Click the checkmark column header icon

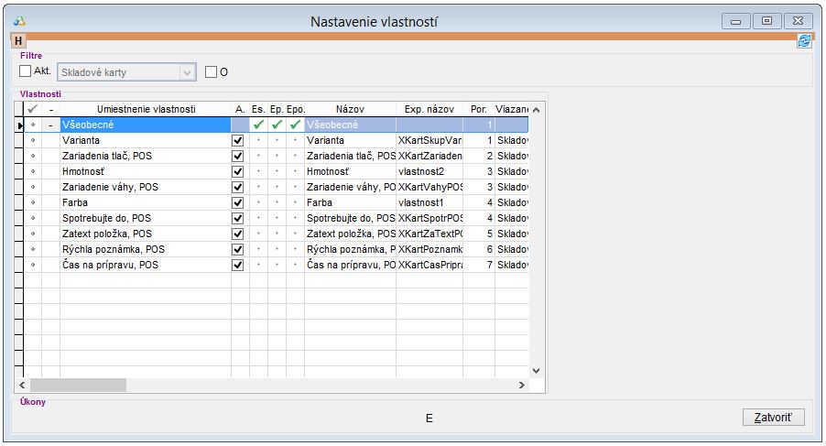click(33, 109)
